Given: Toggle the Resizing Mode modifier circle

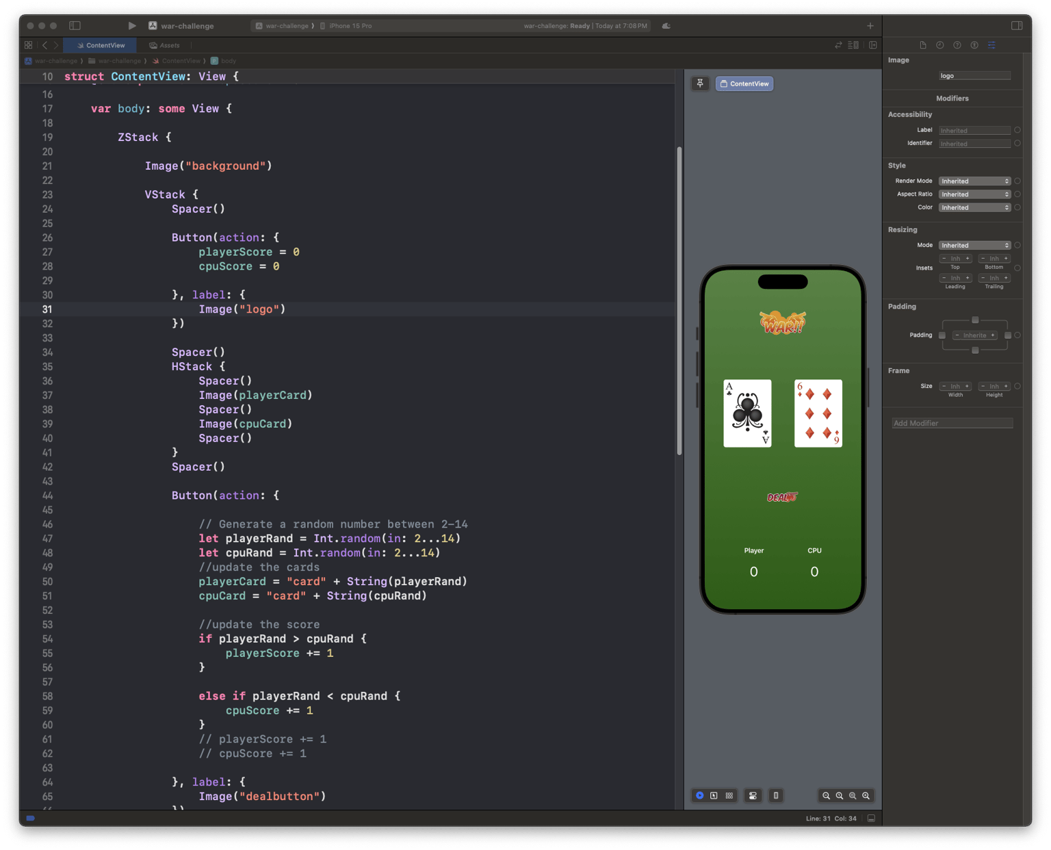Looking at the screenshot, I should click(1017, 245).
